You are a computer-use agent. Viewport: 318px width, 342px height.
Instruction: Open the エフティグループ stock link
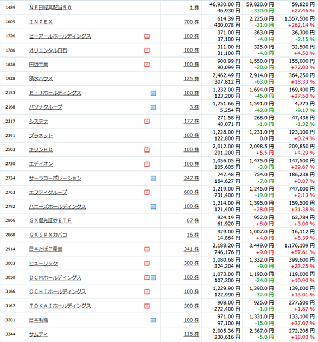pyautogui.click(x=48, y=192)
